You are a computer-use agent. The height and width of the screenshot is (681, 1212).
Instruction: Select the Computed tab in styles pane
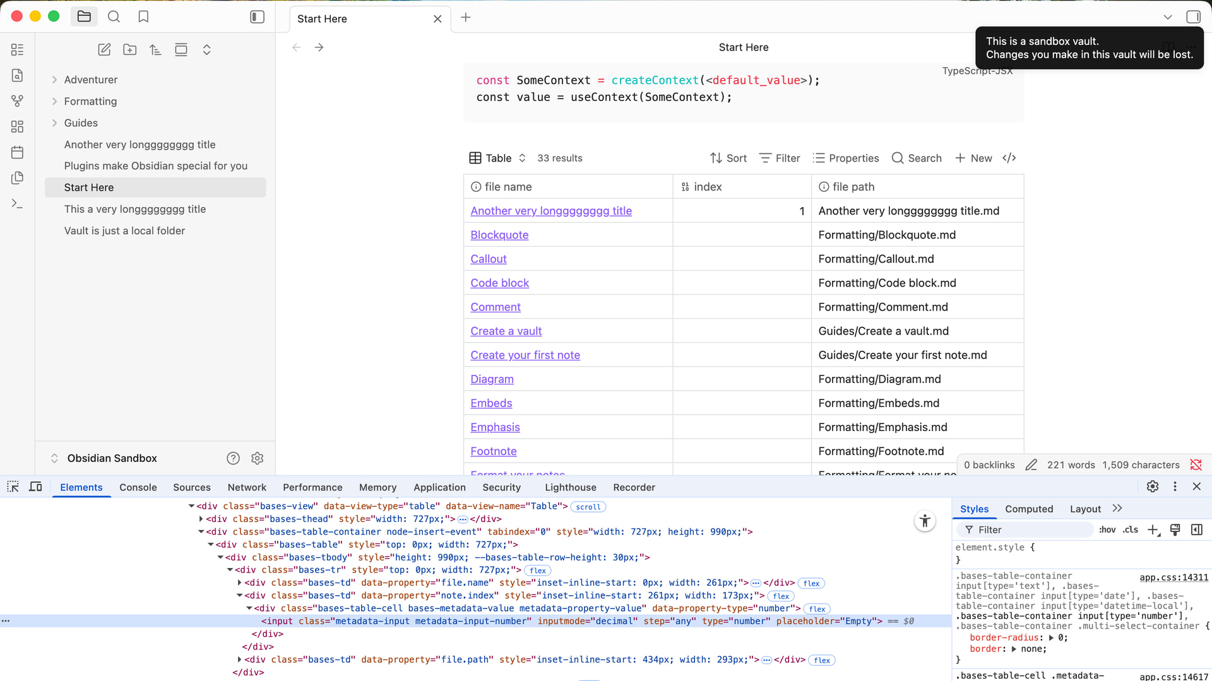tap(1029, 509)
